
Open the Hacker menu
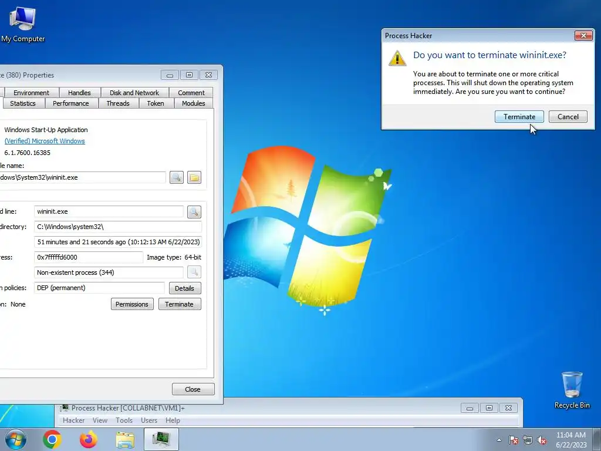(x=73, y=420)
